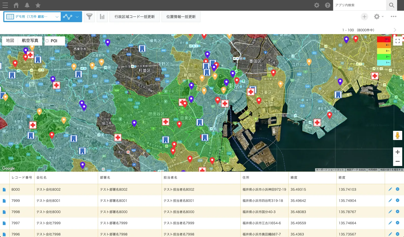
Task: Switch to 地図 map type
Action: (x=10, y=41)
